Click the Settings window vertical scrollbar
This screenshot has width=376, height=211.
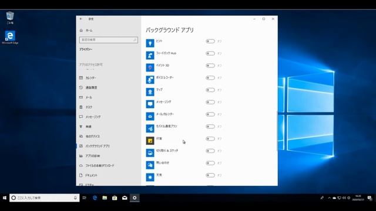pos(277,131)
